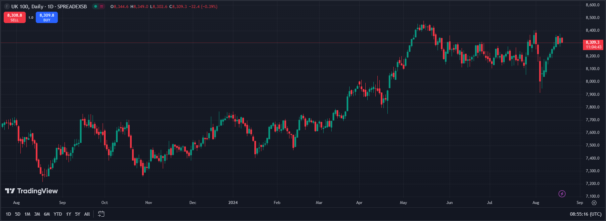
Task: Show the All time range
Action: (x=87, y=214)
